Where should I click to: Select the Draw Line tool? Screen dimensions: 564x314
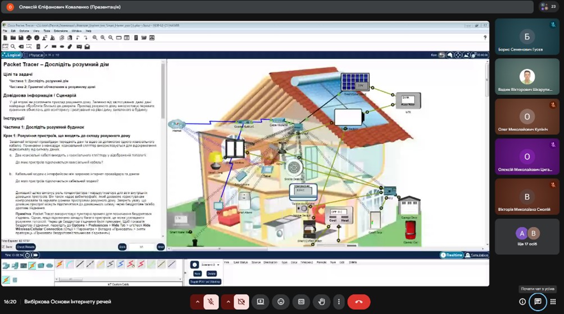click(x=46, y=47)
